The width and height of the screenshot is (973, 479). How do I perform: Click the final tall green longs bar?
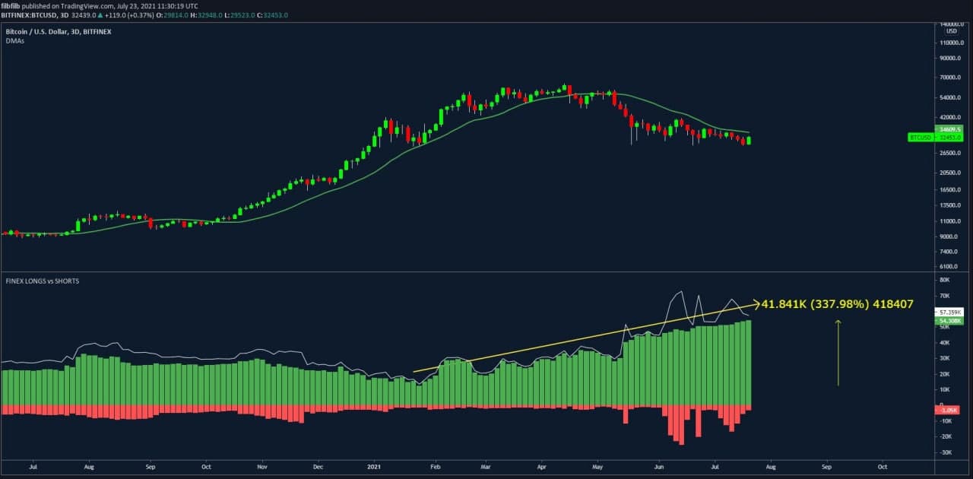[749, 363]
